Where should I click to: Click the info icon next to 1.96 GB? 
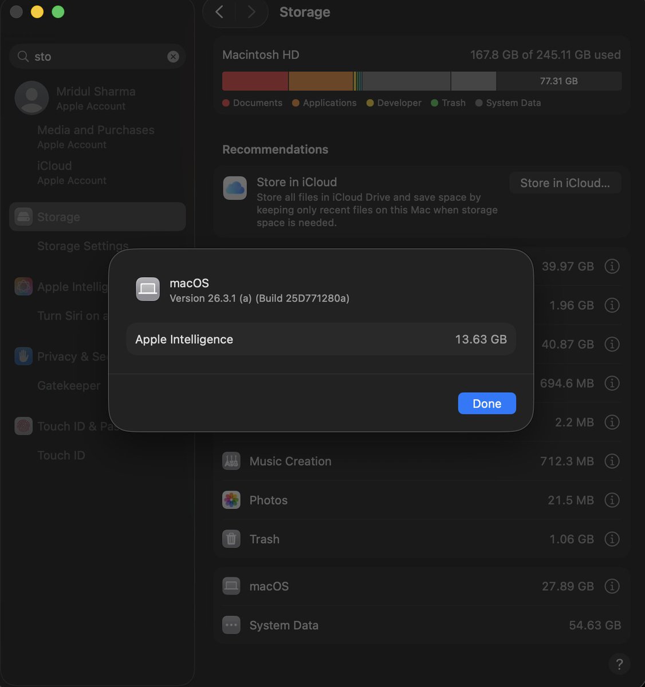pos(612,305)
